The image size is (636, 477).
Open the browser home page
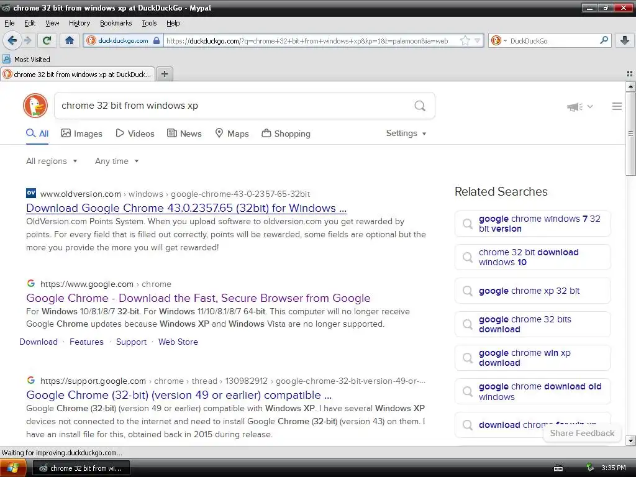[x=70, y=40]
